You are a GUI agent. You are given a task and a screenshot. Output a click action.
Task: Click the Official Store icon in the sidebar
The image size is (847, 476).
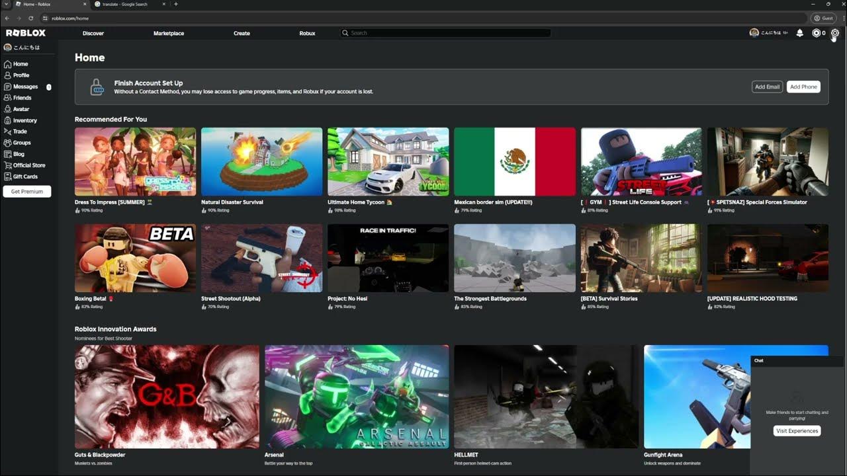pos(7,165)
